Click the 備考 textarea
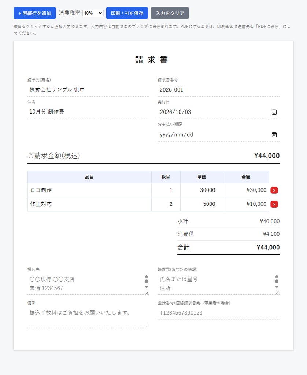Viewport: 307px width, 375px height. pos(88,318)
